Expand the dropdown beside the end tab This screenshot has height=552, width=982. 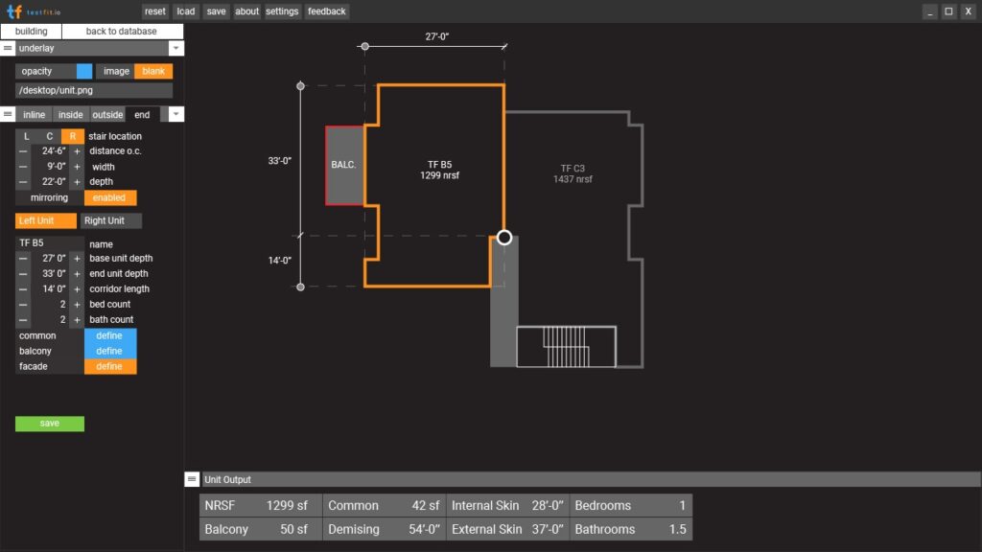coord(175,114)
